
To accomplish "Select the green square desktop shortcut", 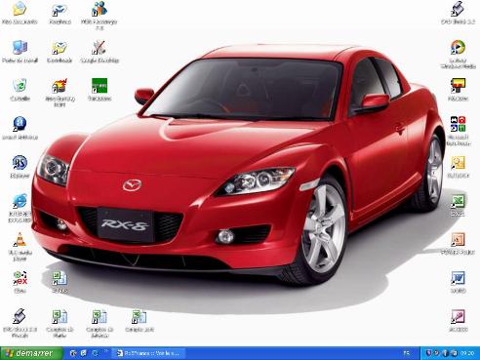I will coord(100,86).
